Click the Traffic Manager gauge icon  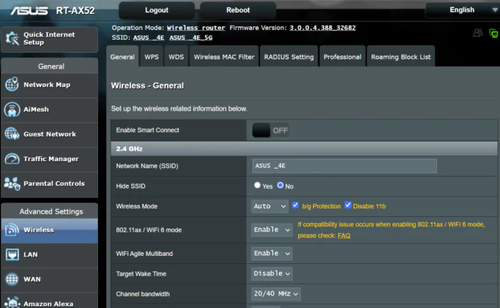(12, 159)
